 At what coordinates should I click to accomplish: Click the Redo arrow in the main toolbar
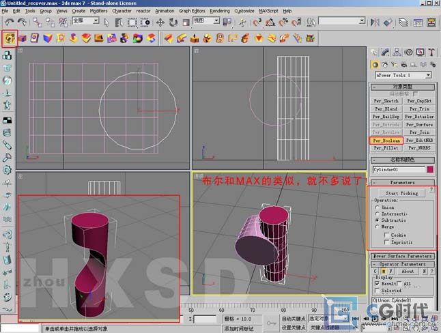[22, 23]
